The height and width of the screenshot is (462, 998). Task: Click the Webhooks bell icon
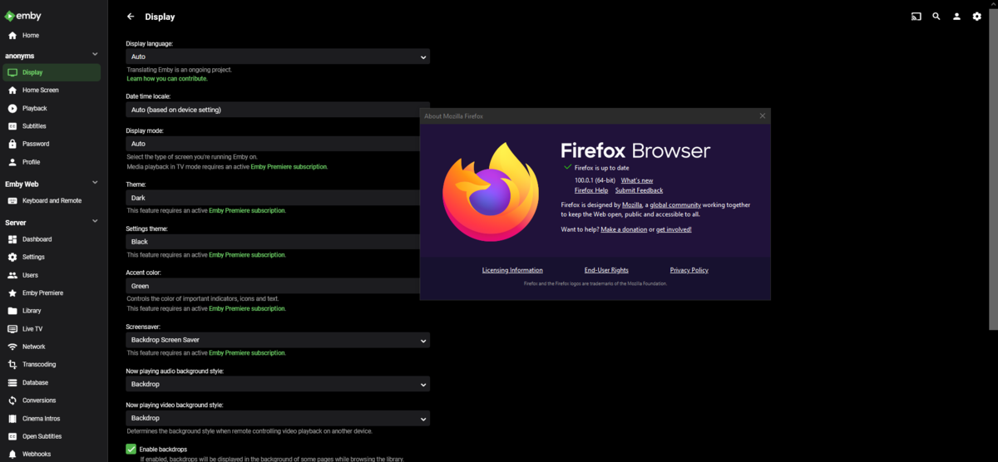point(12,455)
